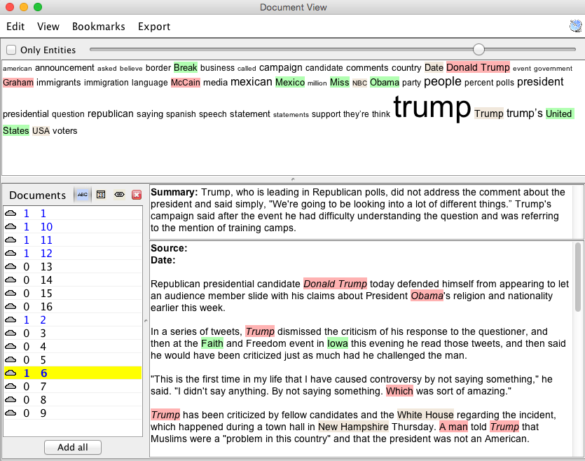Viewport: 585px width, 461px height.
Task: Click the globe icon at the menu bar's right end
Action: pyautogui.click(x=575, y=26)
